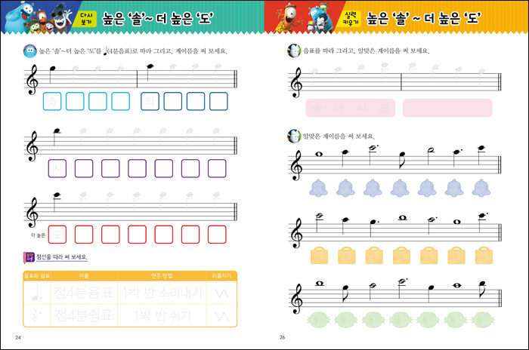Click the blue round face beside left instruction
Image resolution: width=529 pixels, height=350 pixels.
click(29, 51)
